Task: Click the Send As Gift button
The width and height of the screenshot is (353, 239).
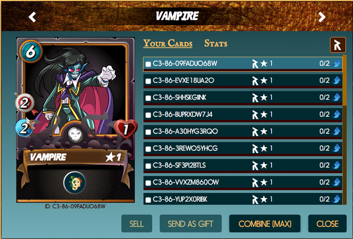Action: tap(190, 224)
